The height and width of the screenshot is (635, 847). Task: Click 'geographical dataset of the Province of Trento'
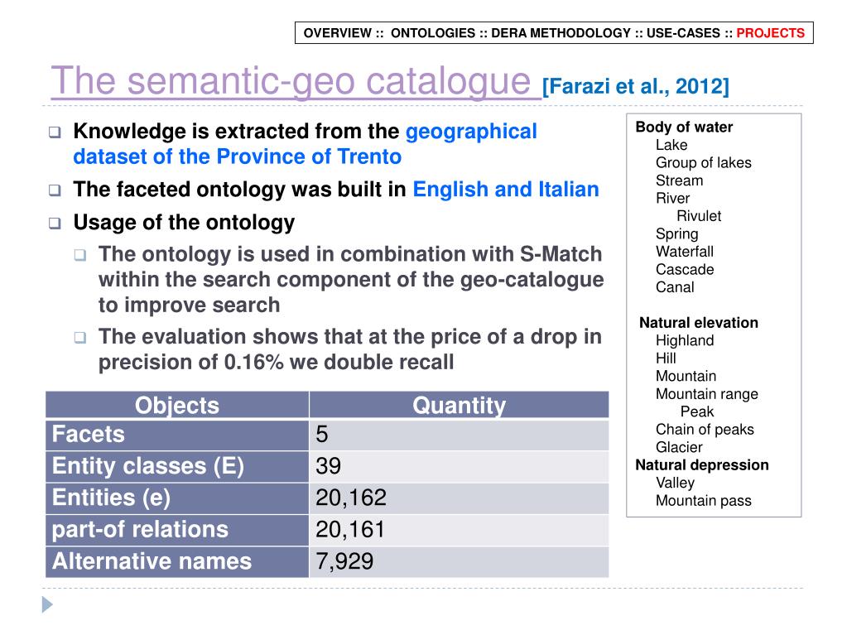306,143
